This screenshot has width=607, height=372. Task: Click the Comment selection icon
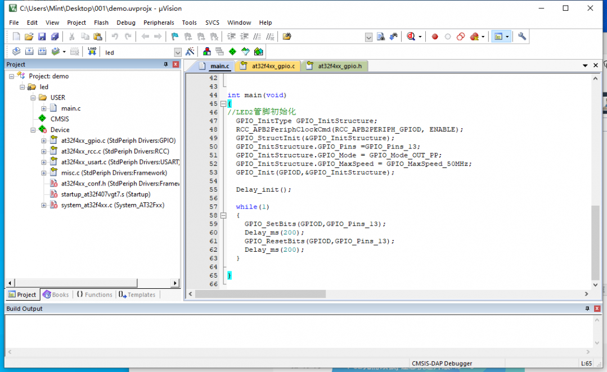(x=257, y=37)
